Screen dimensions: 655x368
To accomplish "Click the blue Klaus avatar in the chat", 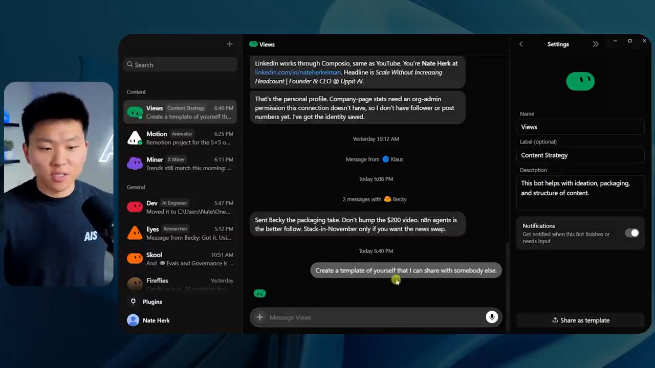I will pos(386,159).
